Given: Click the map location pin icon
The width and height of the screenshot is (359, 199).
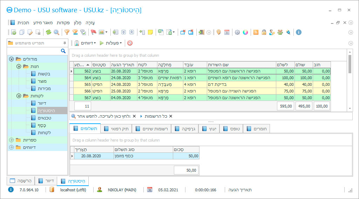Looking at the screenshot, I should (x=219, y=32).
